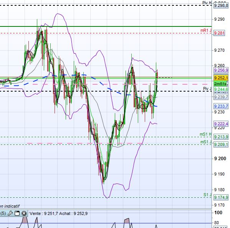Click the 2m51s candle countdown label
The width and height of the screenshot is (230, 228).
tap(220, 84)
